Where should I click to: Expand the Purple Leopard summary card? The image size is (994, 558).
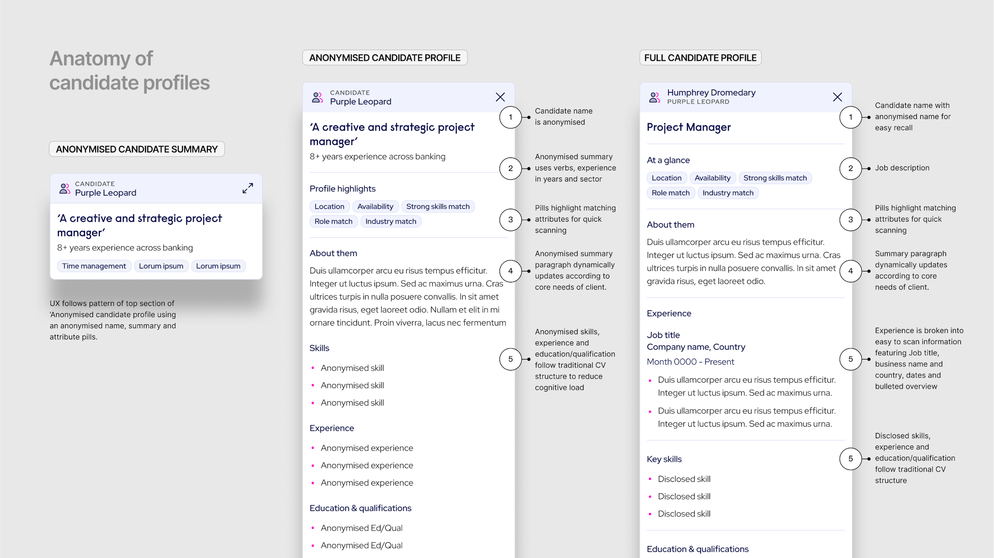coord(248,188)
